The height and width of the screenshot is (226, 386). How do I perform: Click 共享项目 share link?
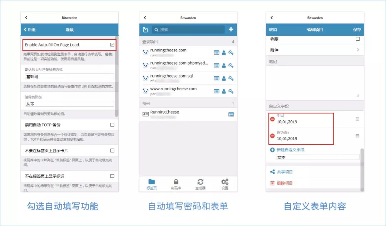[x=285, y=172]
